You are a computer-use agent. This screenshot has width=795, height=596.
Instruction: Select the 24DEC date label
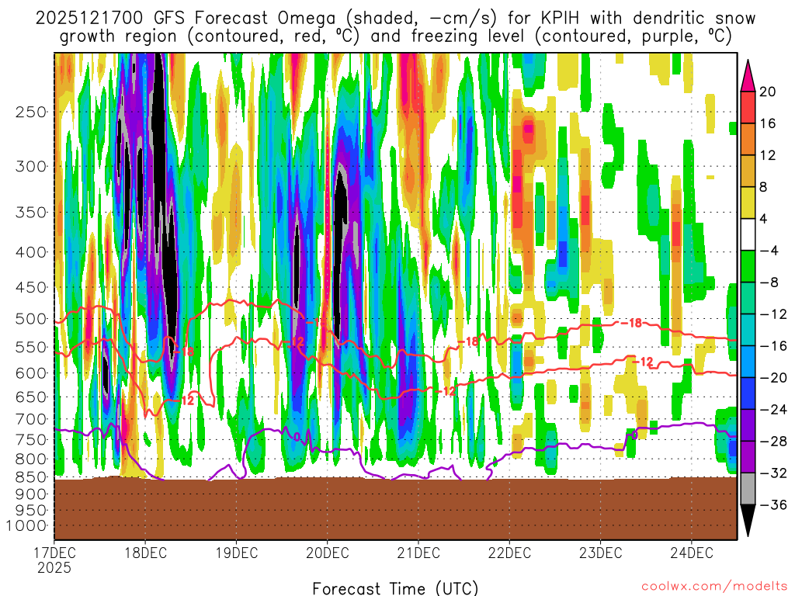692,553
